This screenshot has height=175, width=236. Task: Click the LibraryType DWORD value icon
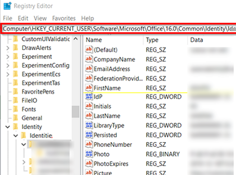89,125
